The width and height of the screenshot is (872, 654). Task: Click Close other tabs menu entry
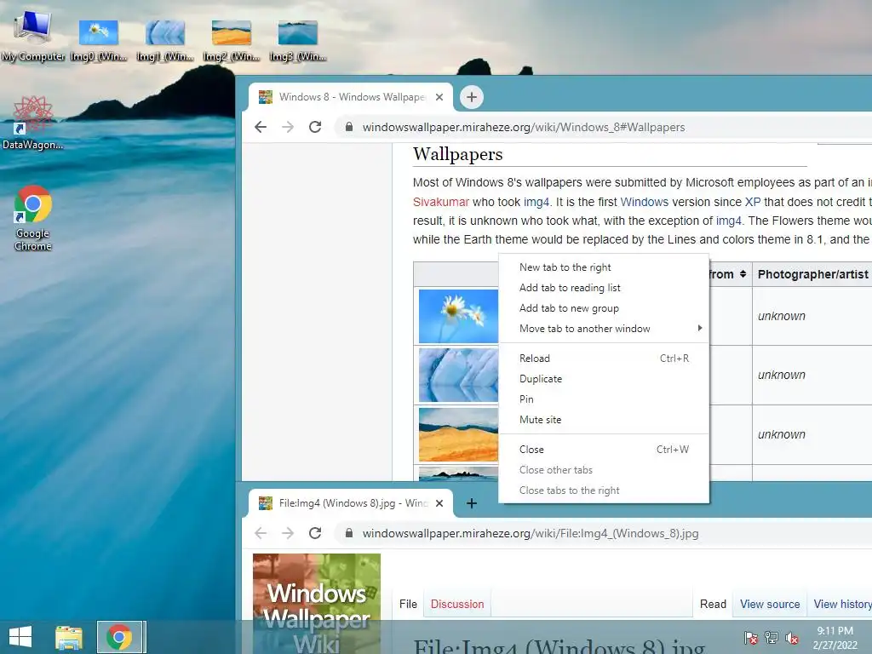click(x=604, y=470)
